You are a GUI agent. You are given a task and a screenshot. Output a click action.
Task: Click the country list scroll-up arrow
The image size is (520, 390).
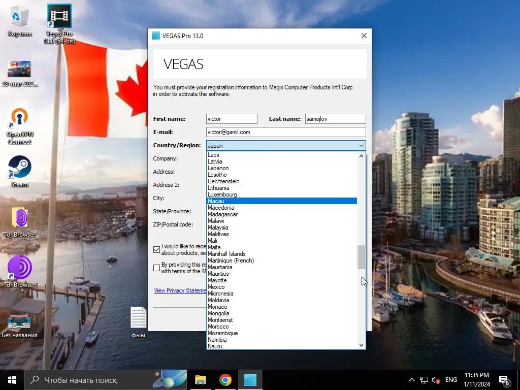click(361, 155)
